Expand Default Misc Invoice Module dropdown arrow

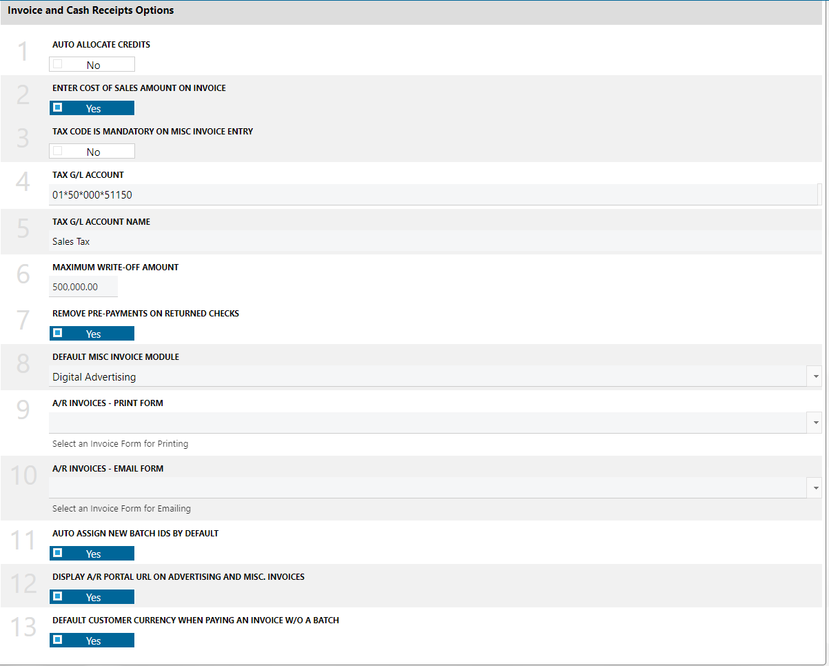tap(816, 376)
